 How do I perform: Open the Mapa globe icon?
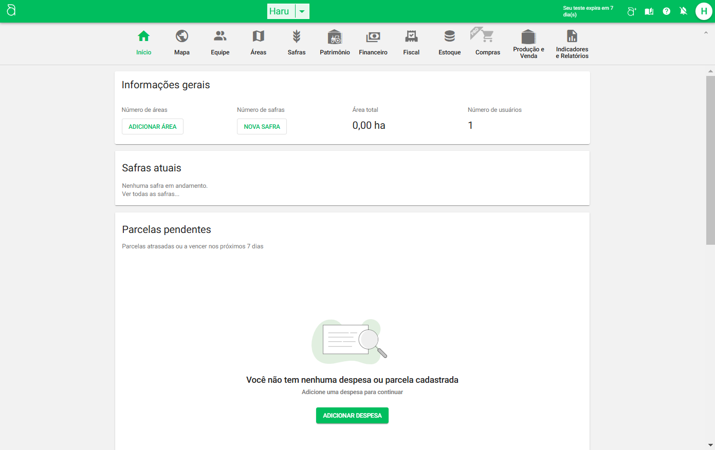pyautogui.click(x=182, y=36)
